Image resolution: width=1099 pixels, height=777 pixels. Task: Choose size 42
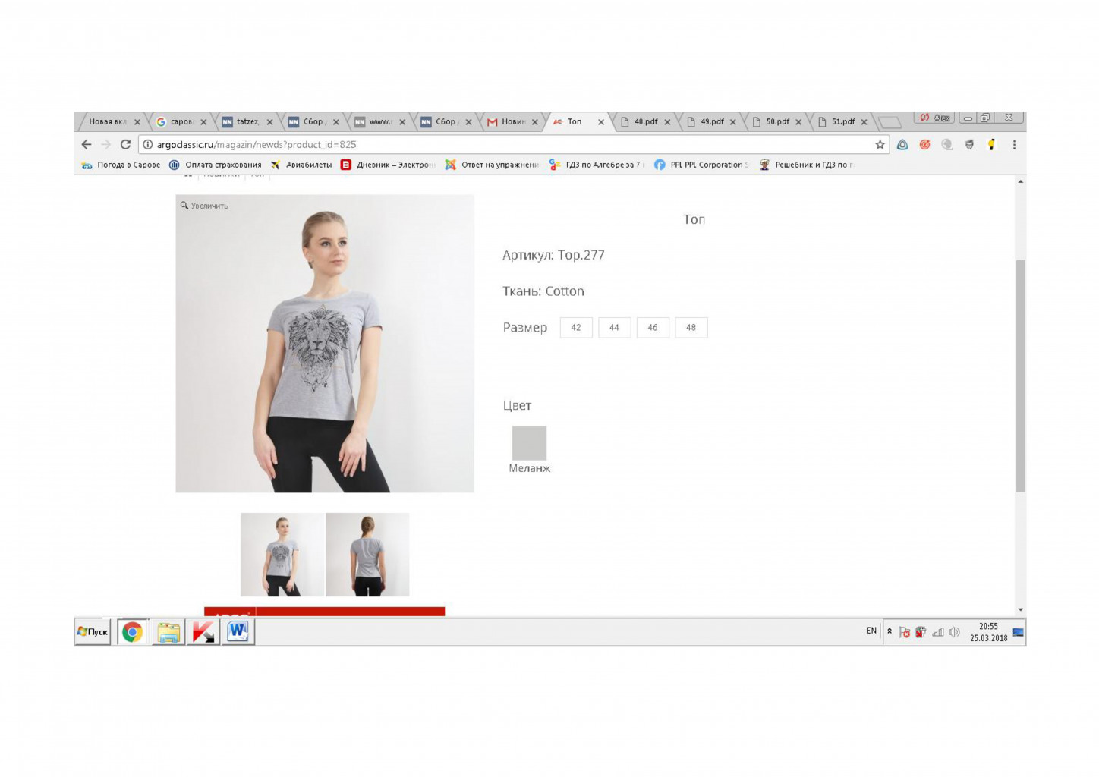(x=576, y=328)
